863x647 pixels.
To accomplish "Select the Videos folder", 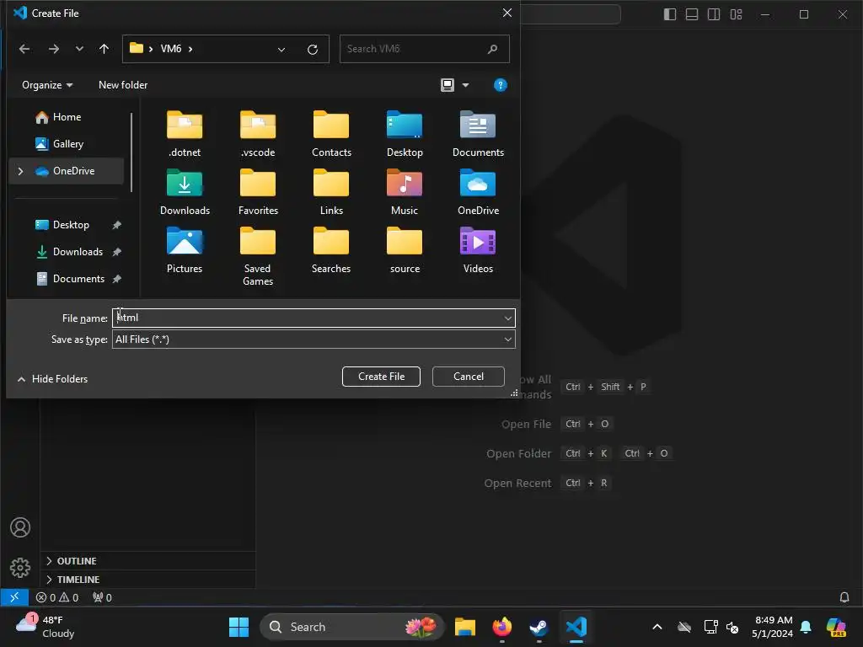I will pyautogui.click(x=478, y=251).
